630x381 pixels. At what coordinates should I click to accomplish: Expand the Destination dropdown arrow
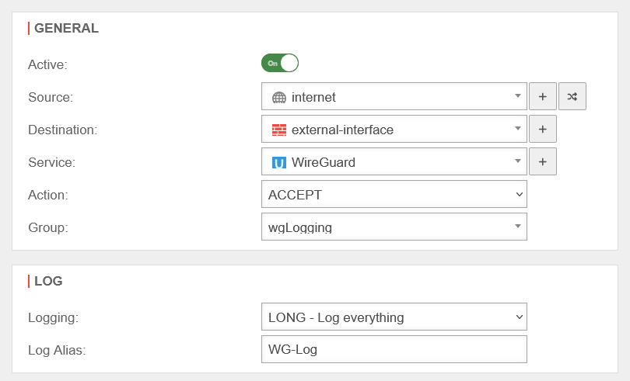518,130
